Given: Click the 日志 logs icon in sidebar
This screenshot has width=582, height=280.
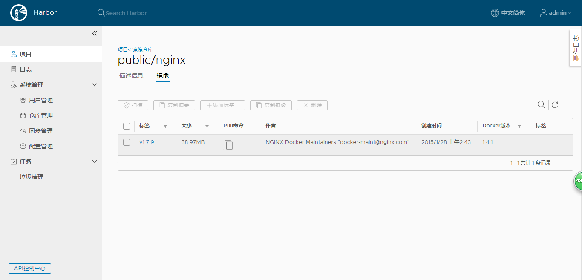Looking at the screenshot, I should (x=13, y=69).
